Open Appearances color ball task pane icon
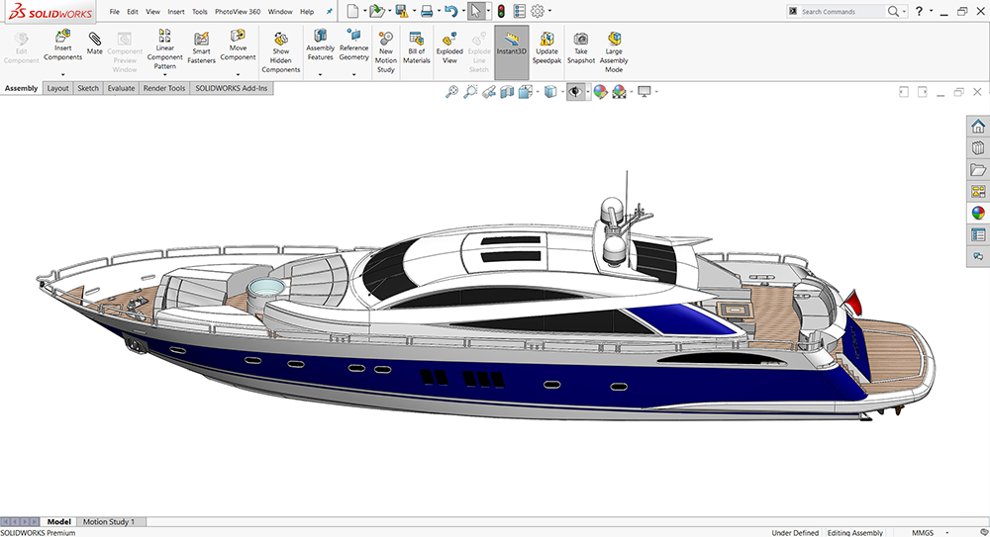The width and height of the screenshot is (990, 537). tap(978, 214)
